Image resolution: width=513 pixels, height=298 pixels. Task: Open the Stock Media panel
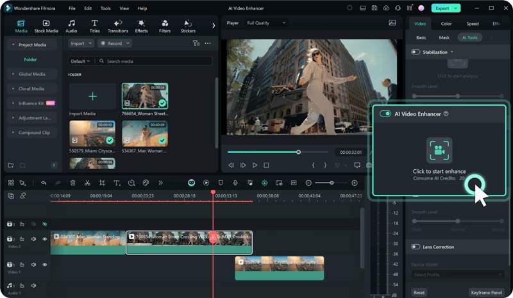46,26
